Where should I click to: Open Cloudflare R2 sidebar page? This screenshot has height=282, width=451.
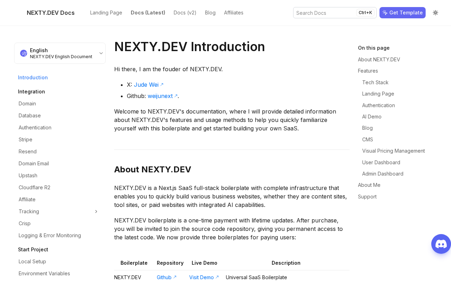pos(35,188)
